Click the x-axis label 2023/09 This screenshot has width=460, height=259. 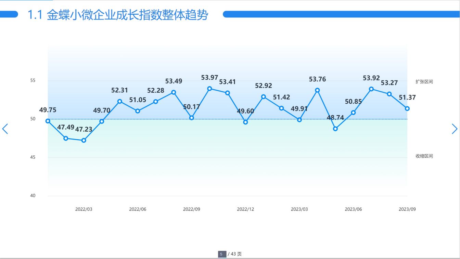[407, 209]
